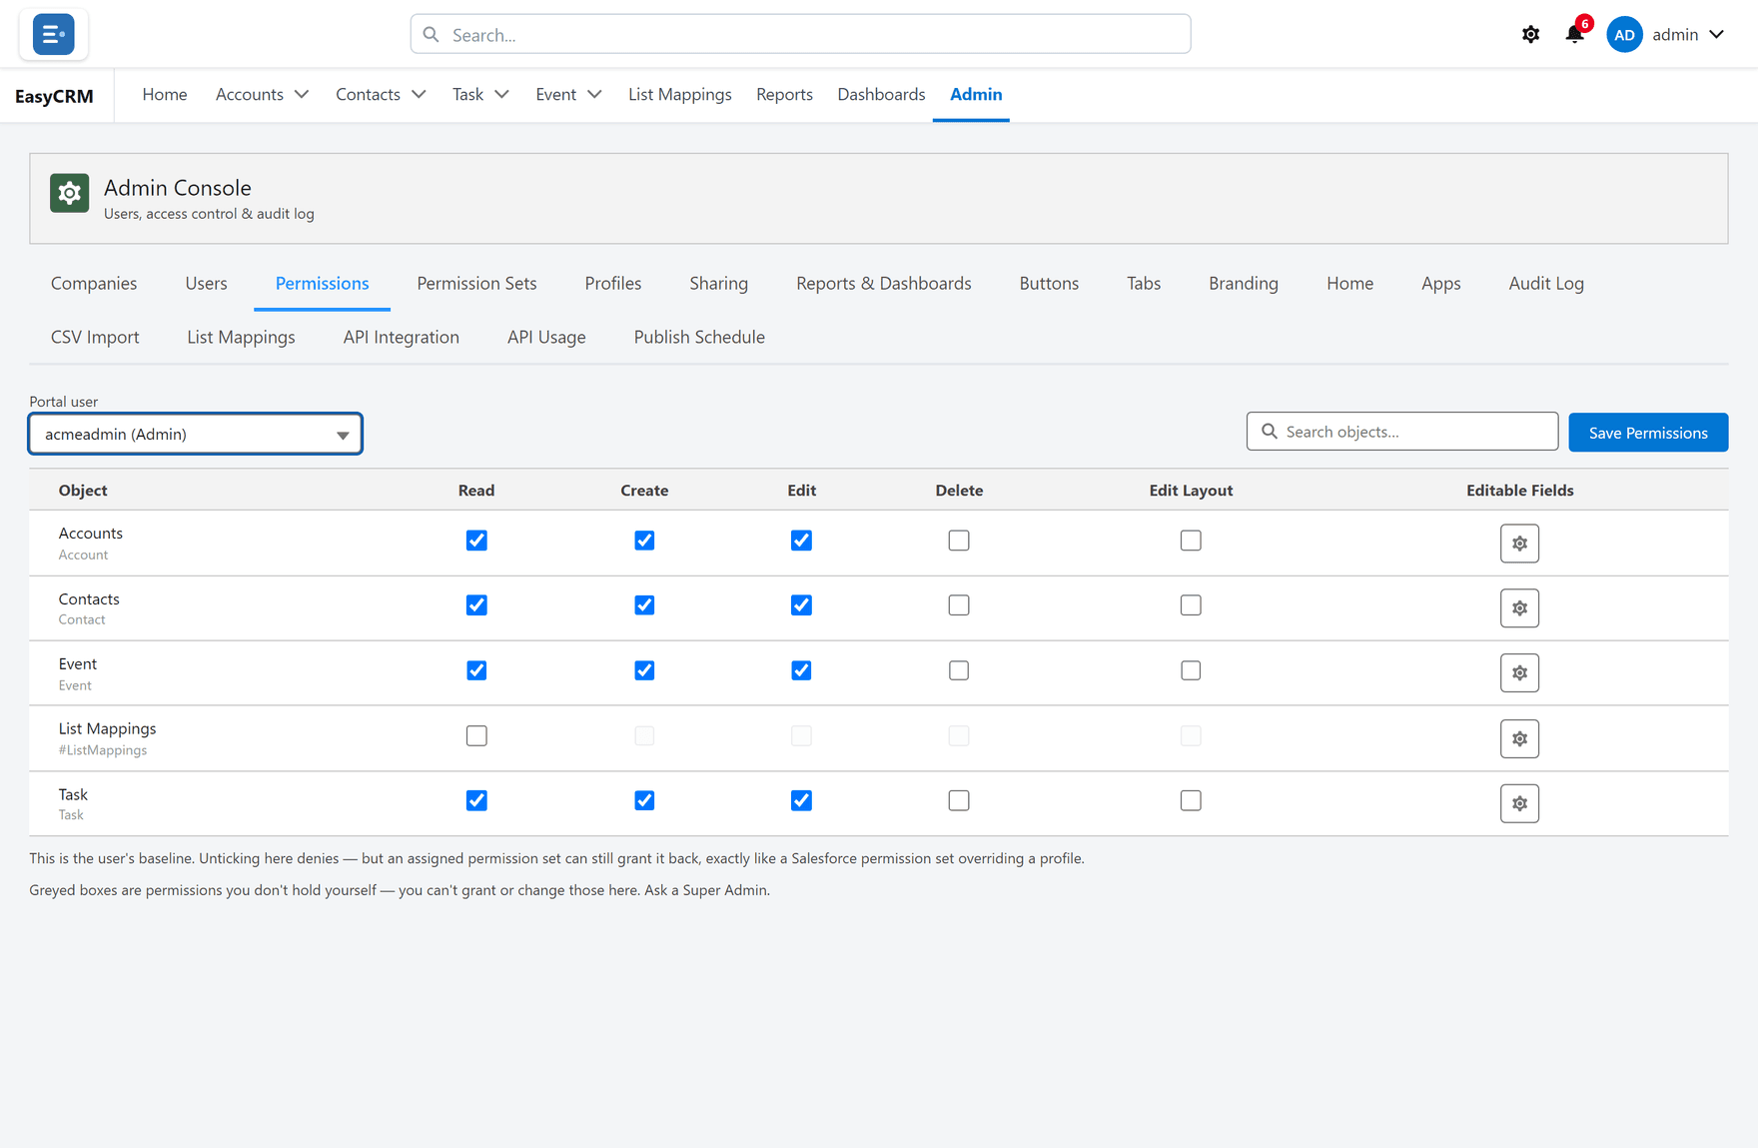Go to Reports in top navigation

point(784,95)
